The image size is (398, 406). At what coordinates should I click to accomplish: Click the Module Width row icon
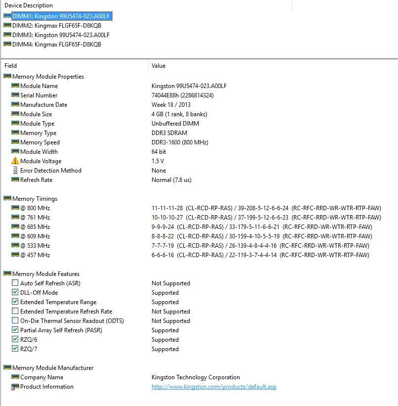15,151
